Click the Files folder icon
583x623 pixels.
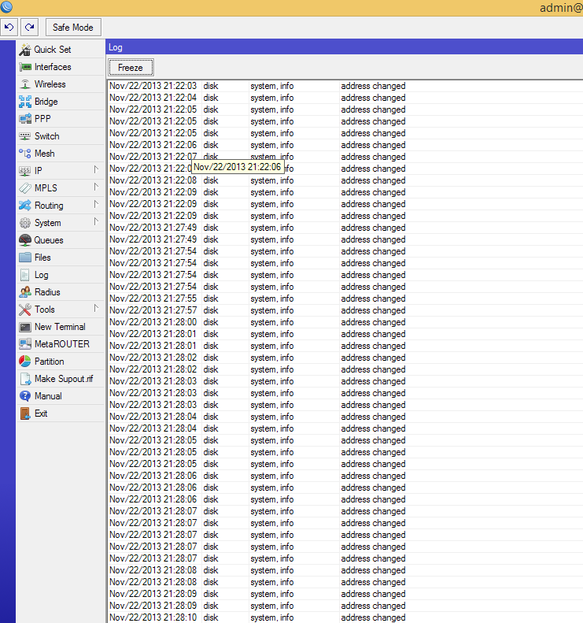click(25, 258)
